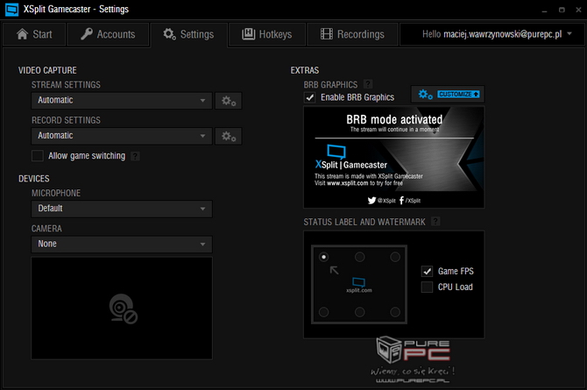Open the user account dropdown menu
587x390 pixels.
tap(492, 34)
